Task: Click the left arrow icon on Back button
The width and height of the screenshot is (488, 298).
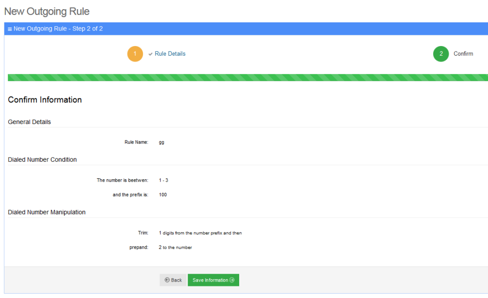Action: point(167,280)
